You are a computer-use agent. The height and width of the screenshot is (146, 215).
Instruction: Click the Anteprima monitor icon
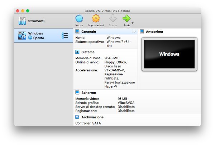pos(142,32)
